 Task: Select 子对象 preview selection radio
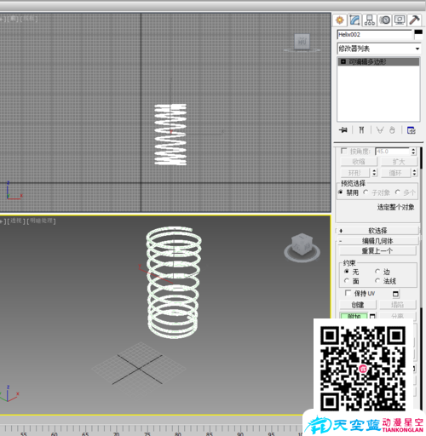click(366, 192)
